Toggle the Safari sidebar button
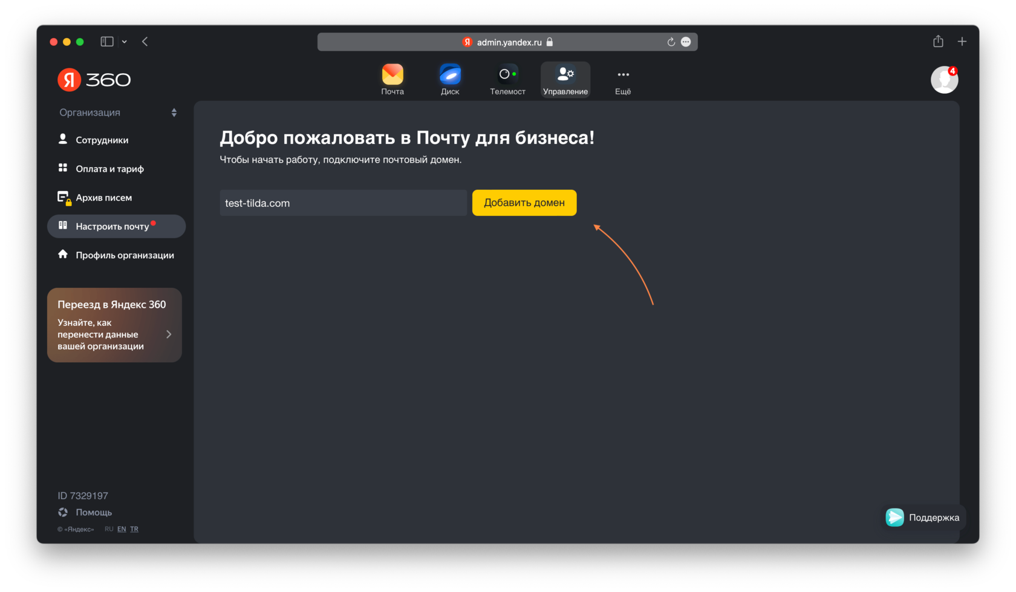Viewport: 1016px width, 592px height. (x=107, y=42)
